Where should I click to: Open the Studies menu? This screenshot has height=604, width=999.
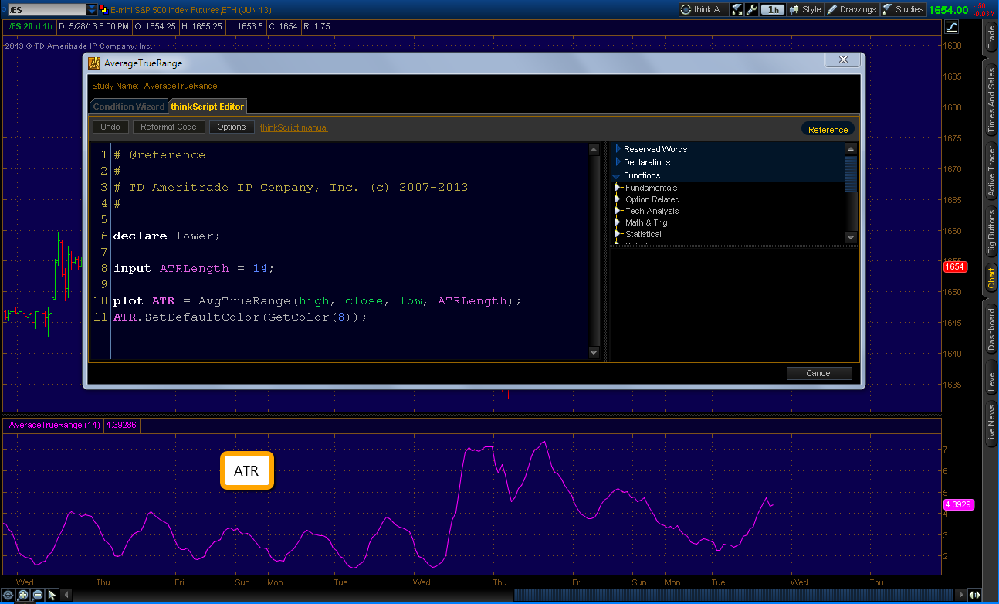tap(902, 9)
